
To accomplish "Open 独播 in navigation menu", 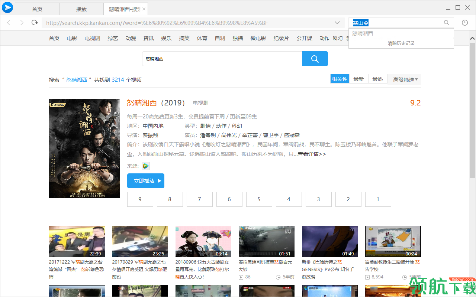I will pos(238,38).
